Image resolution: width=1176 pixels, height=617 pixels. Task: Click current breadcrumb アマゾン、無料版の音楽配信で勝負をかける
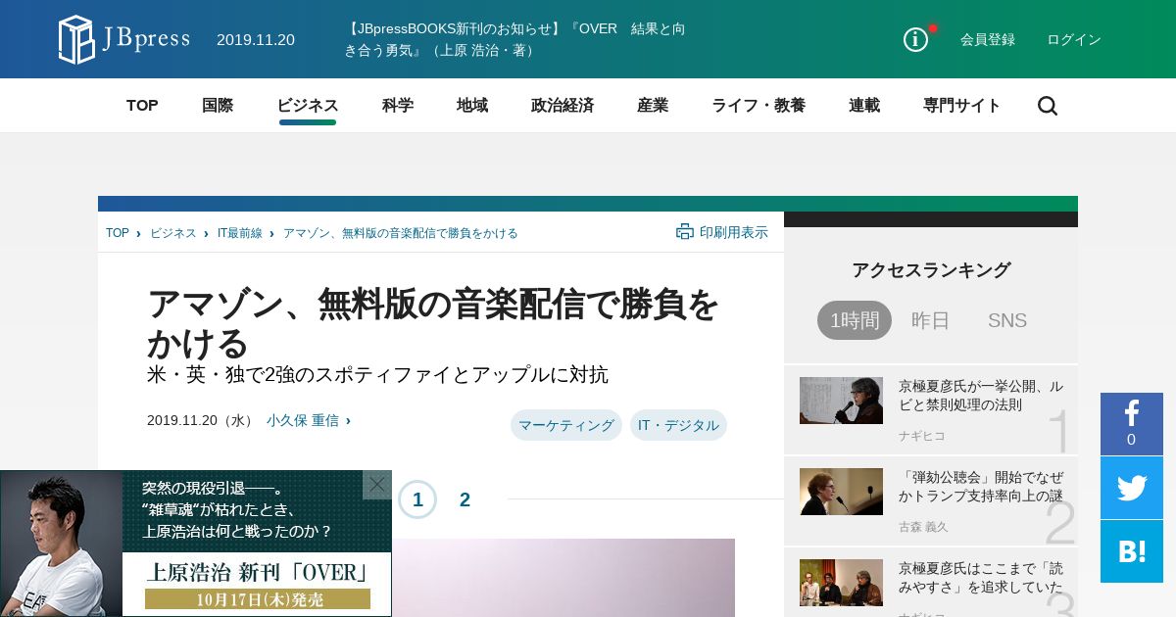click(x=401, y=233)
